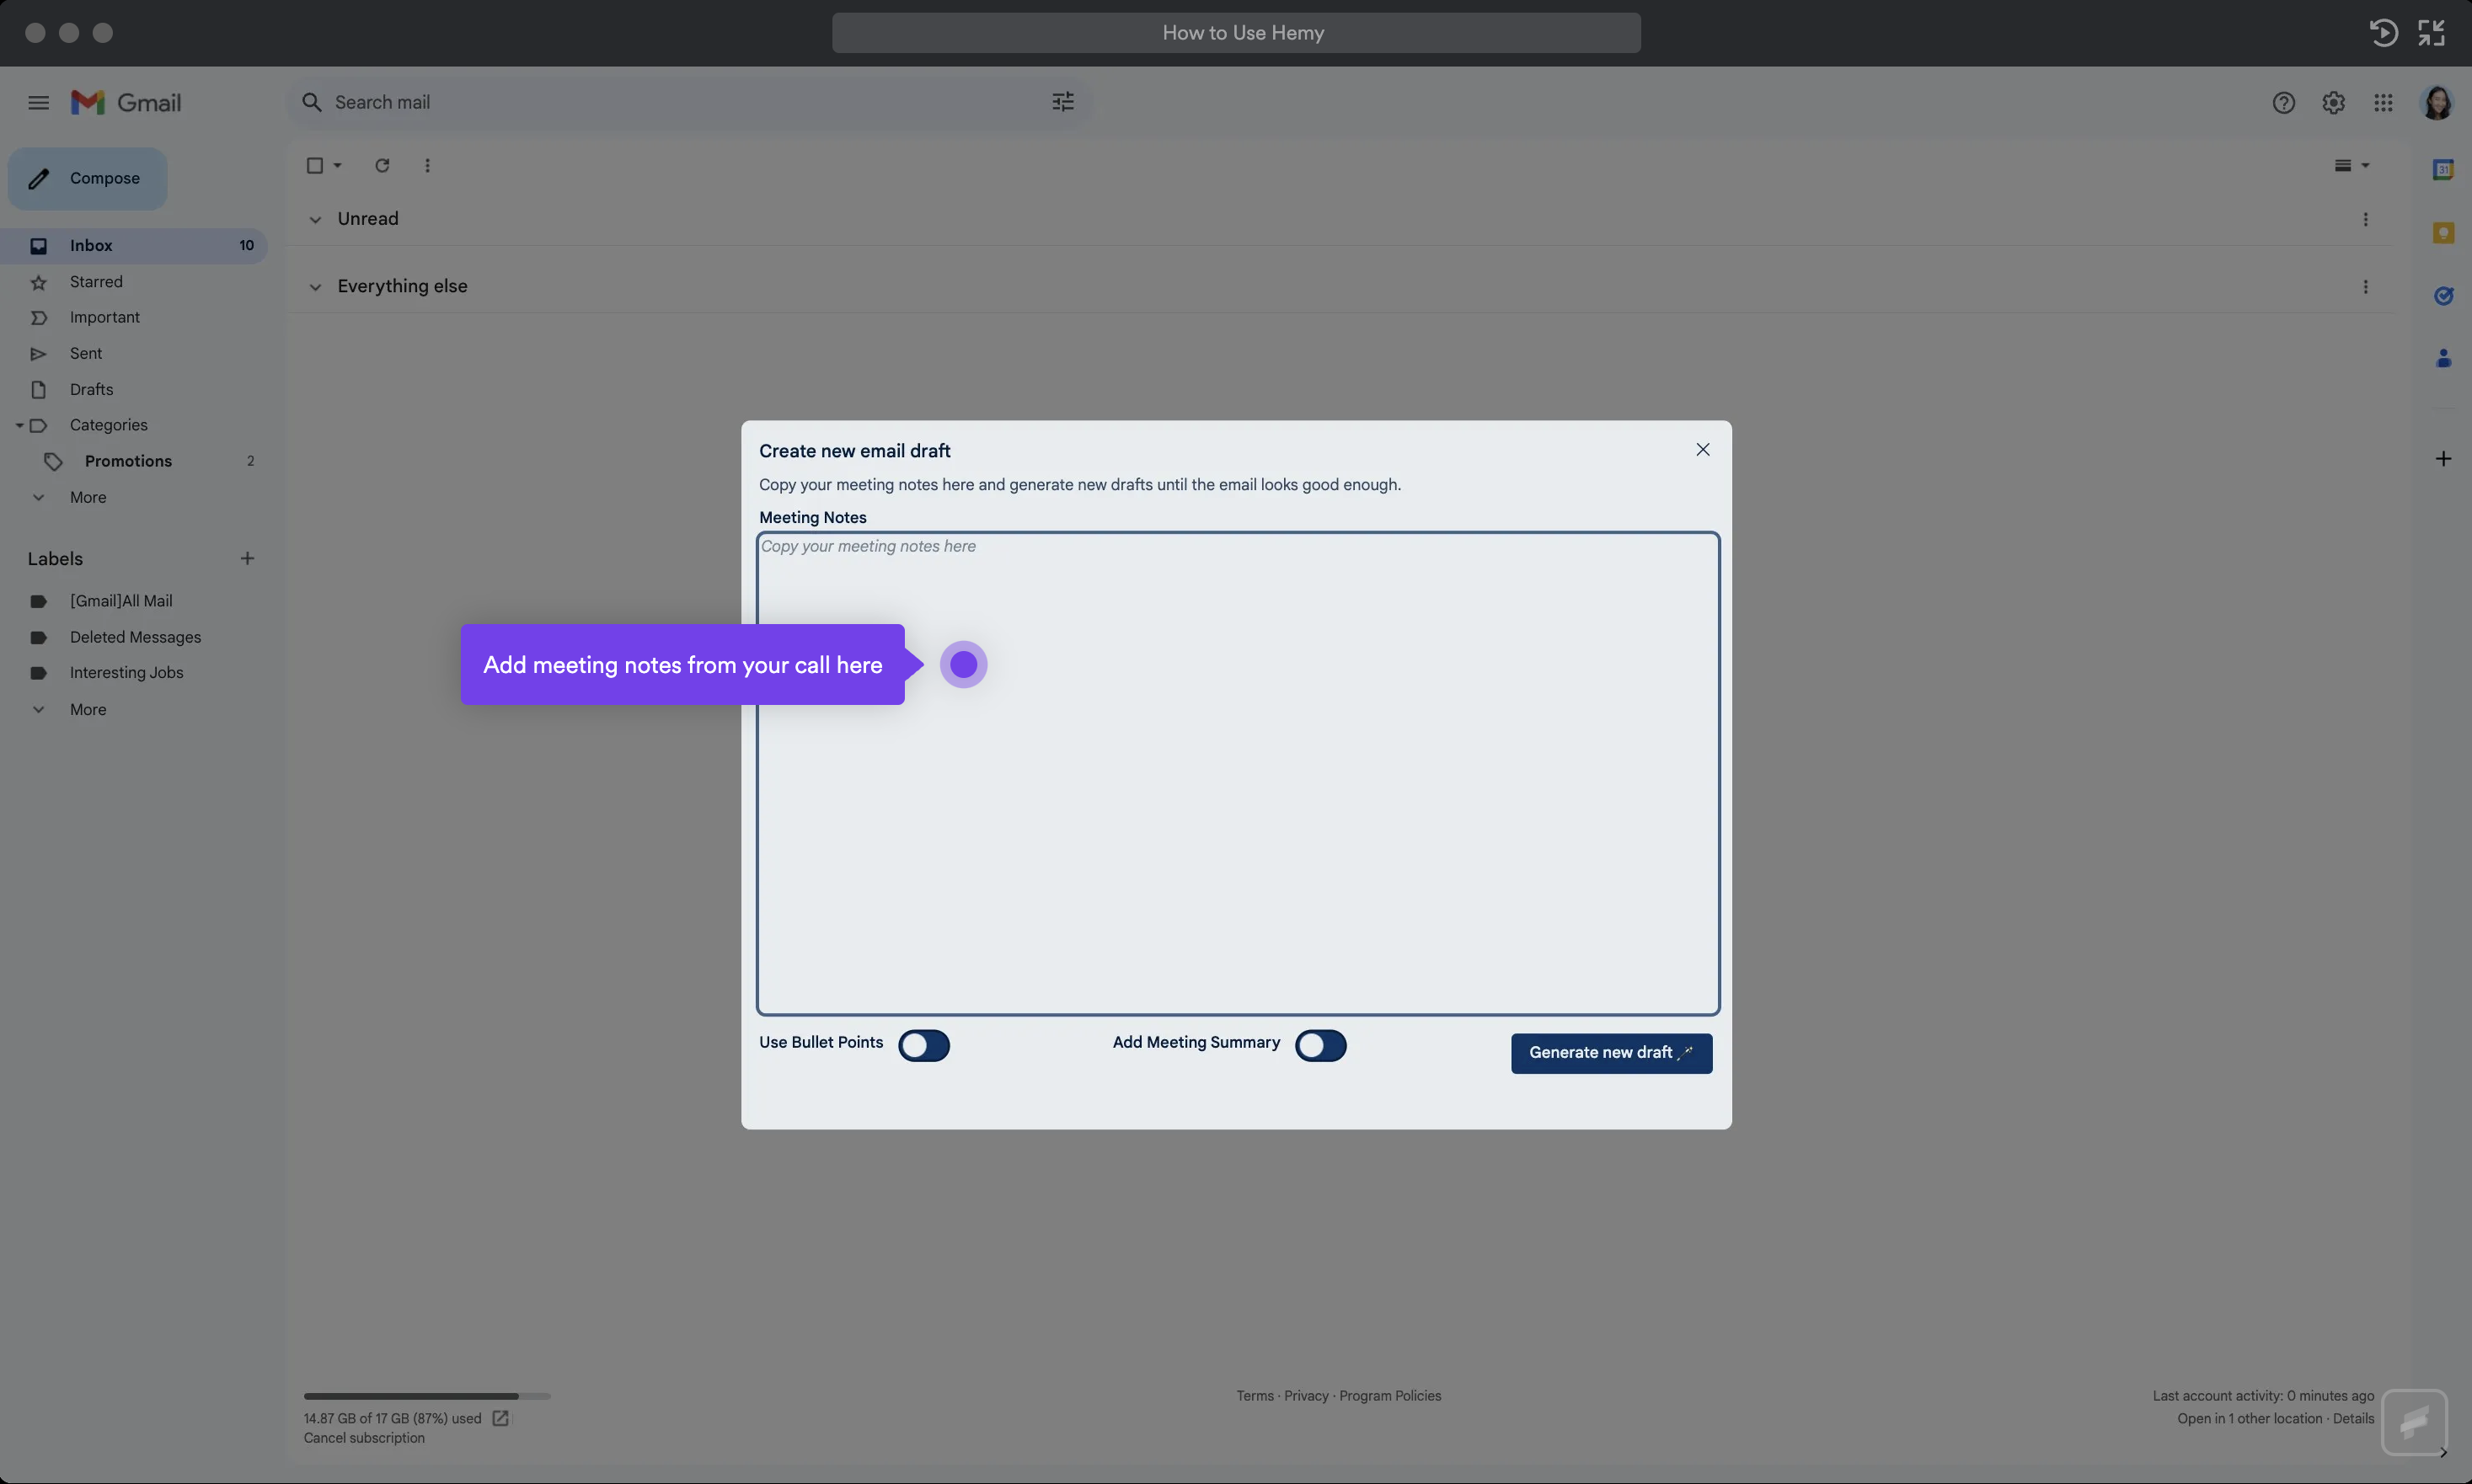Click the Cancel subscription link

click(364, 1438)
